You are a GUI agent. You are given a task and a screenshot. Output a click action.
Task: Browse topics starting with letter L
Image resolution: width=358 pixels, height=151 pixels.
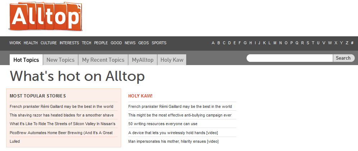(x=270, y=43)
